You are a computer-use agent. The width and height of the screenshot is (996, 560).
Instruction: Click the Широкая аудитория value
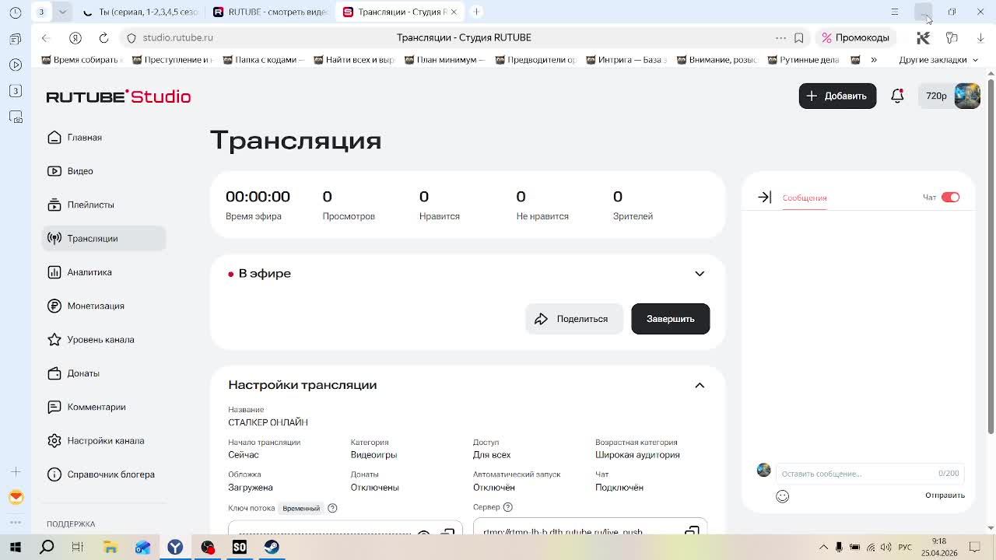pyautogui.click(x=637, y=455)
